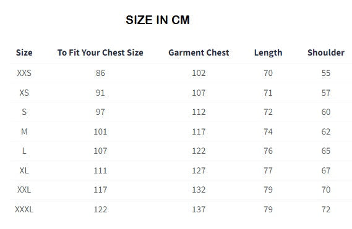Select shoulder value 55 in XXS row
352x229 pixels.
(326, 73)
